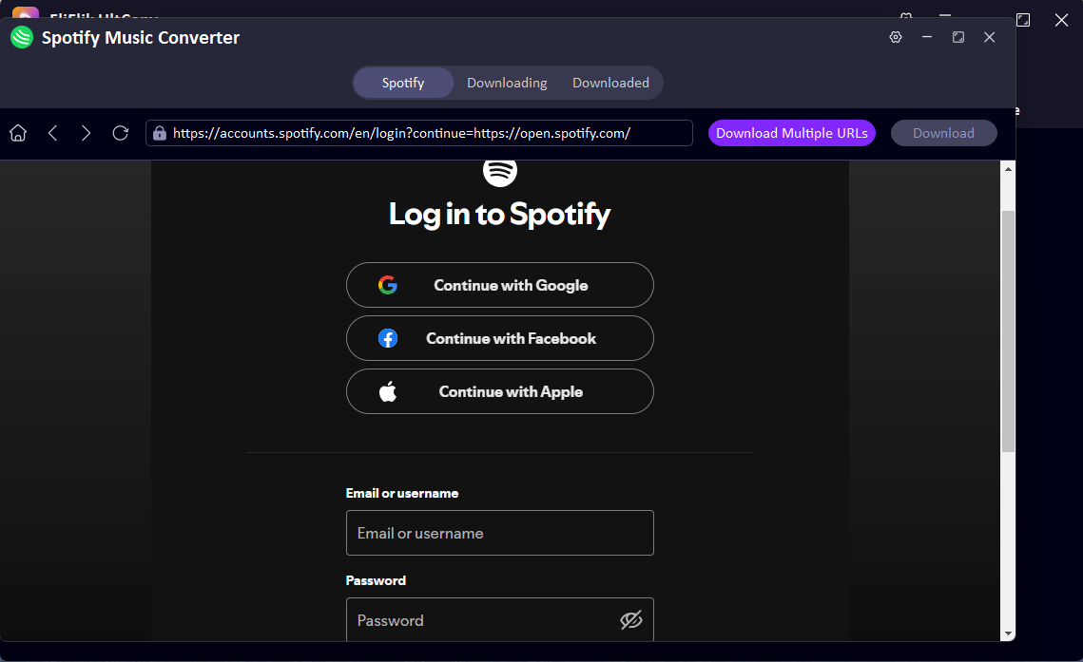This screenshot has height=662, width=1083.
Task: Refresh the current Spotify page
Action: click(x=120, y=133)
